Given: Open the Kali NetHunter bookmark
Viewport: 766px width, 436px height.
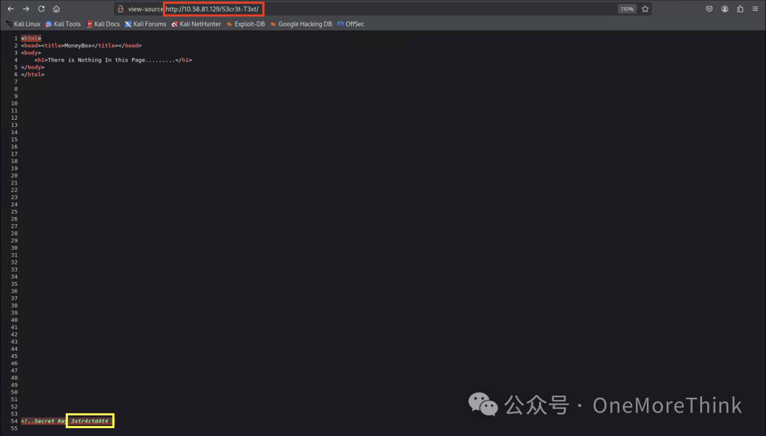Looking at the screenshot, I should point(196,24).
